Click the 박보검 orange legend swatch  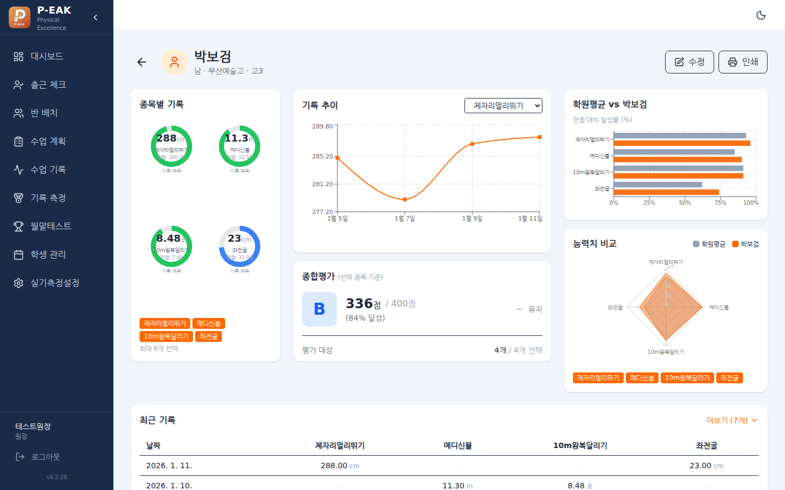point(735,244)
